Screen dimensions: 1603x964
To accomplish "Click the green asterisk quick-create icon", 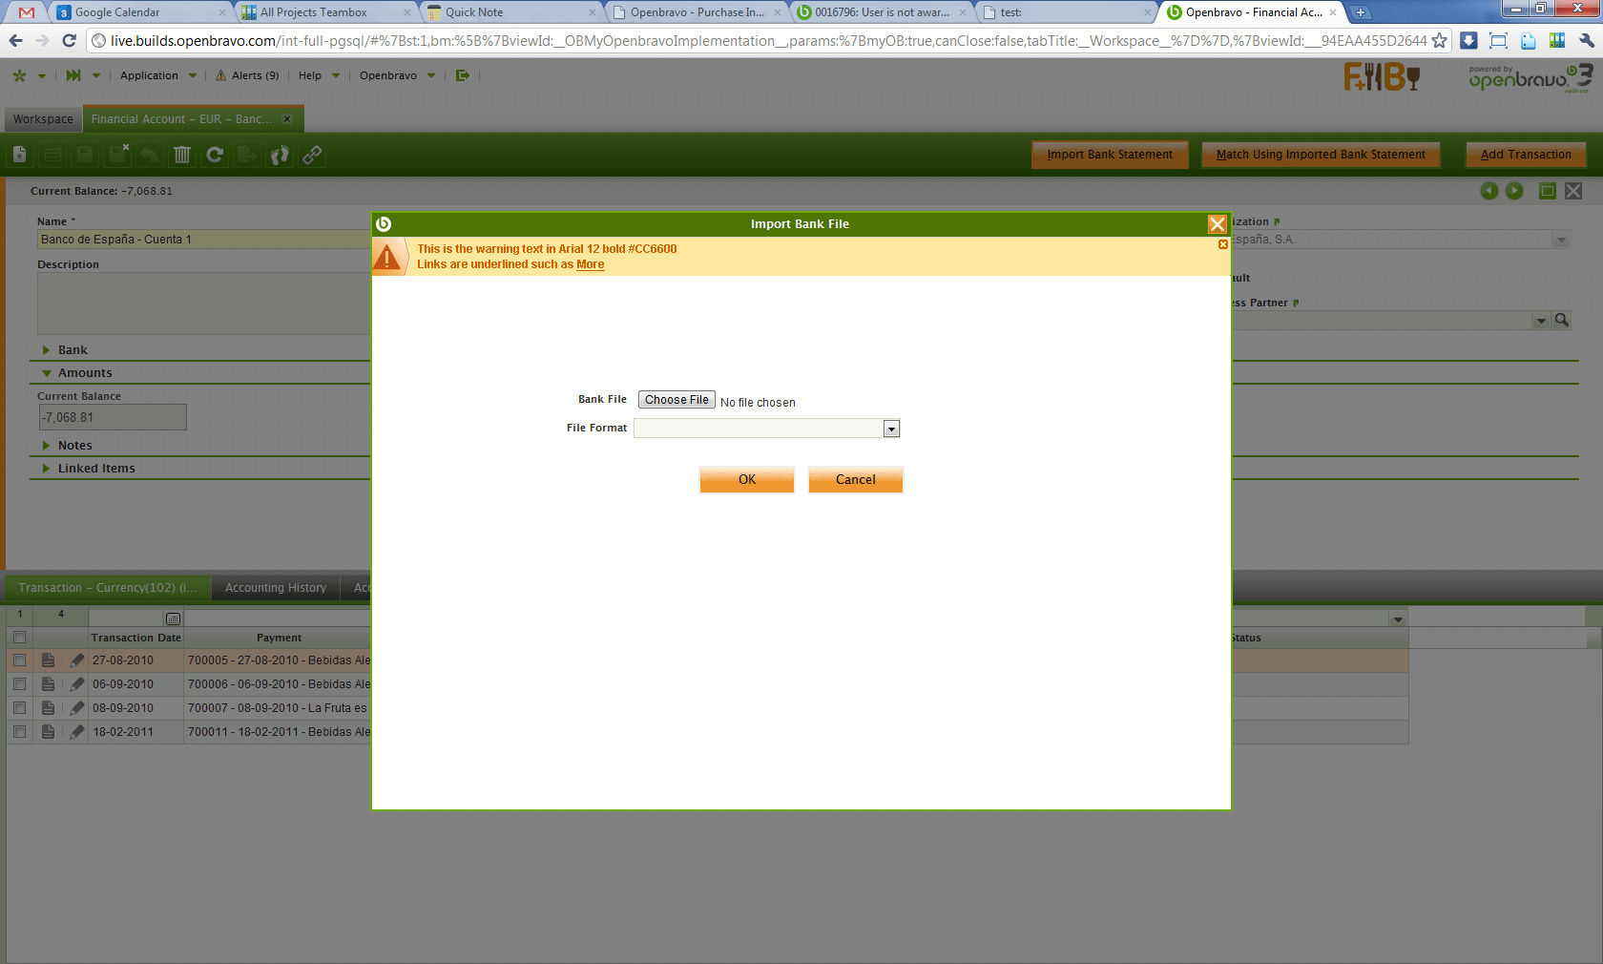I will click(19, 75).
